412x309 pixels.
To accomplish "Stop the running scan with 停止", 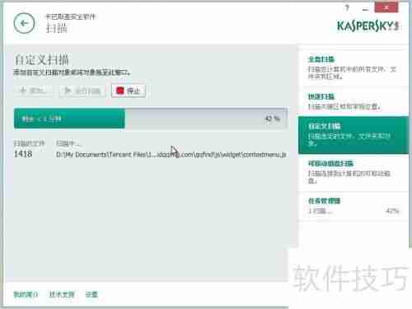I will tap(129, 91).
